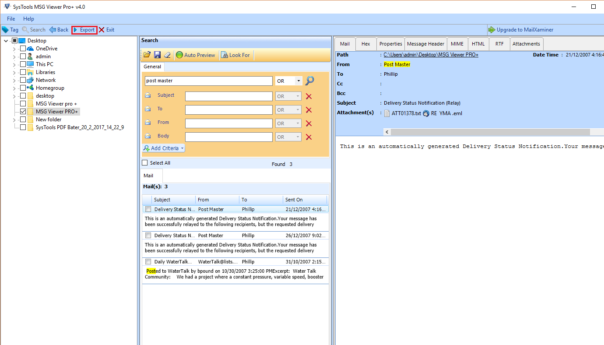Remove the Subject criteria with red X

(309, 97)
